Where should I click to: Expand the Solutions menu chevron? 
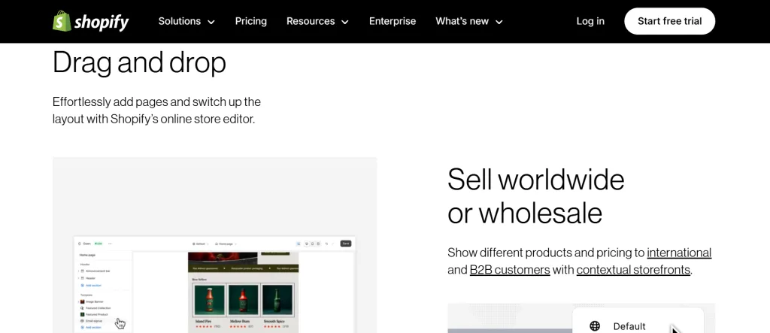(211, 22)
